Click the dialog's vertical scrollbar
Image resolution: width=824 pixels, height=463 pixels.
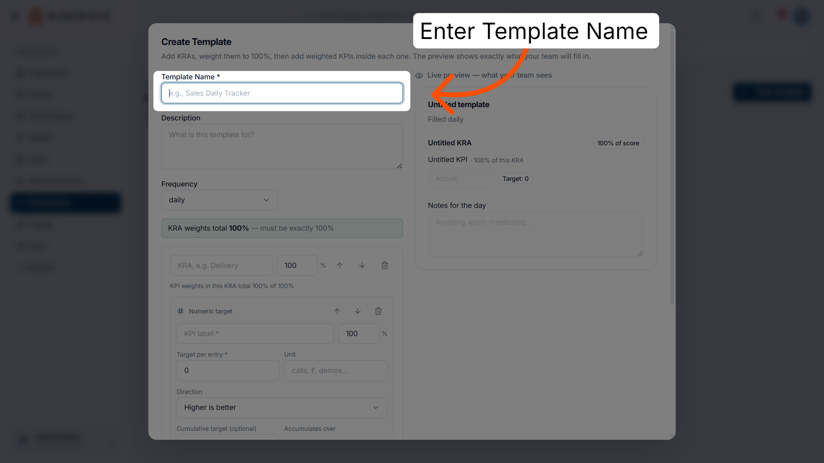(672, 167)
